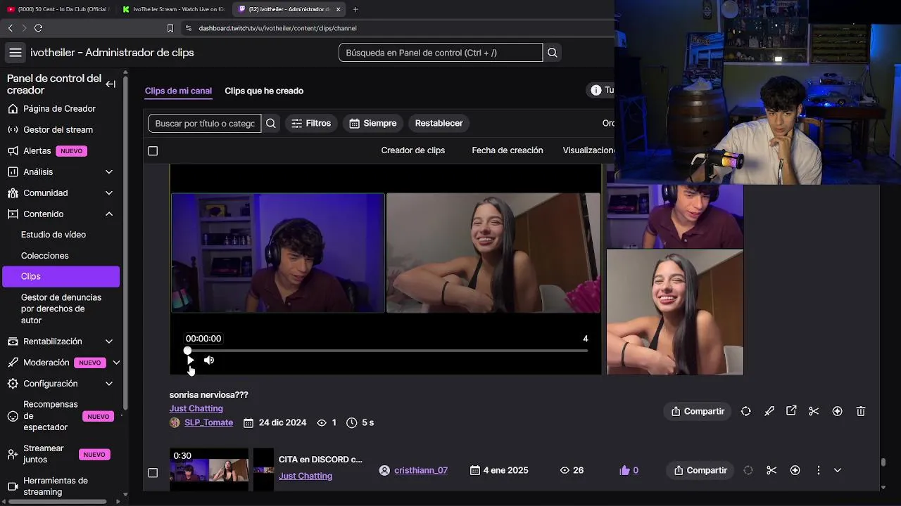Expand the Configuración section
Viewport: 901px width, 506px height.
pyautogui.click(x=109, y=384)
